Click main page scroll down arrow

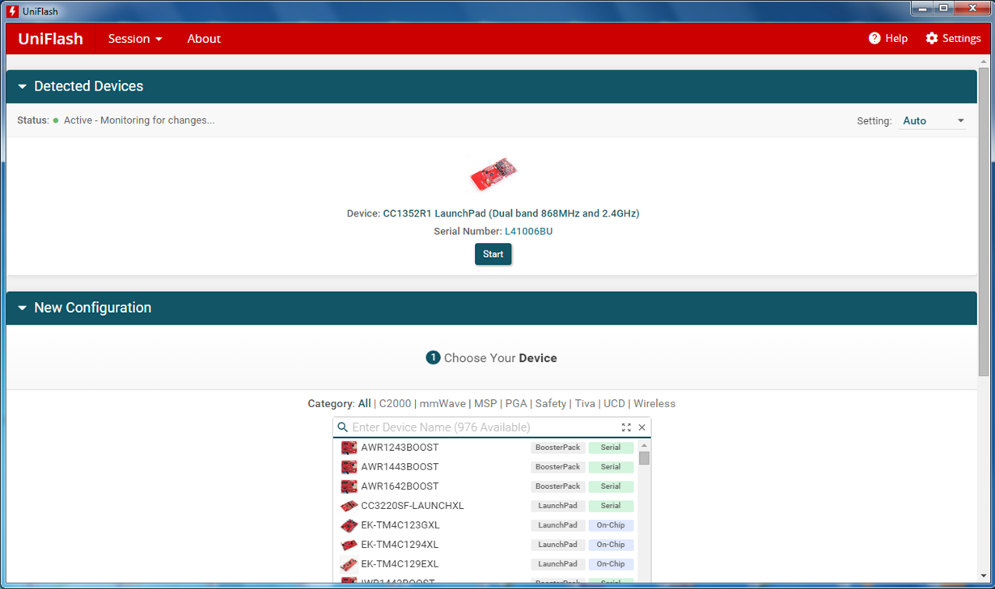[984, 575]
